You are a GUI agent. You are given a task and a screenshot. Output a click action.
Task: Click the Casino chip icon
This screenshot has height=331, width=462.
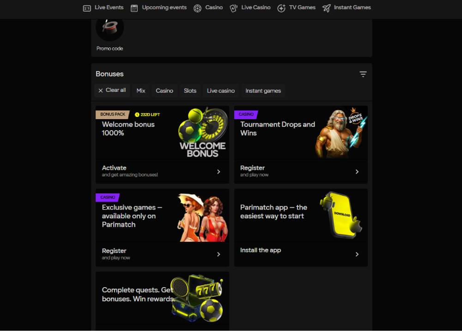pyautogui.click(x=197, y=8)
